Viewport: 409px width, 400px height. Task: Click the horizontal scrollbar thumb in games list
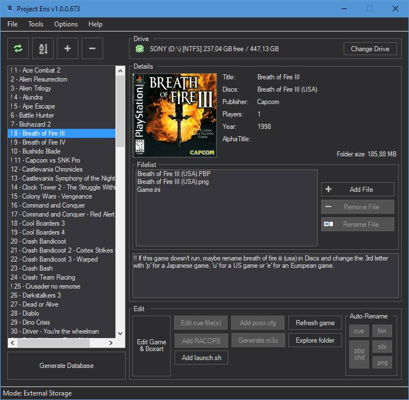(x=54, y=343)
